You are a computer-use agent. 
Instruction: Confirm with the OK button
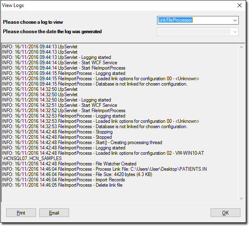(225, 213)
